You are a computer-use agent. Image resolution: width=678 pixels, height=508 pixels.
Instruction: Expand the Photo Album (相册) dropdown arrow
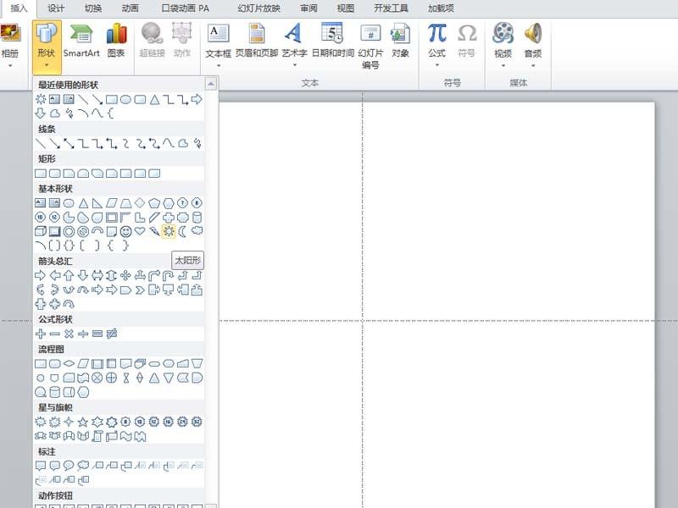point(10,66)
